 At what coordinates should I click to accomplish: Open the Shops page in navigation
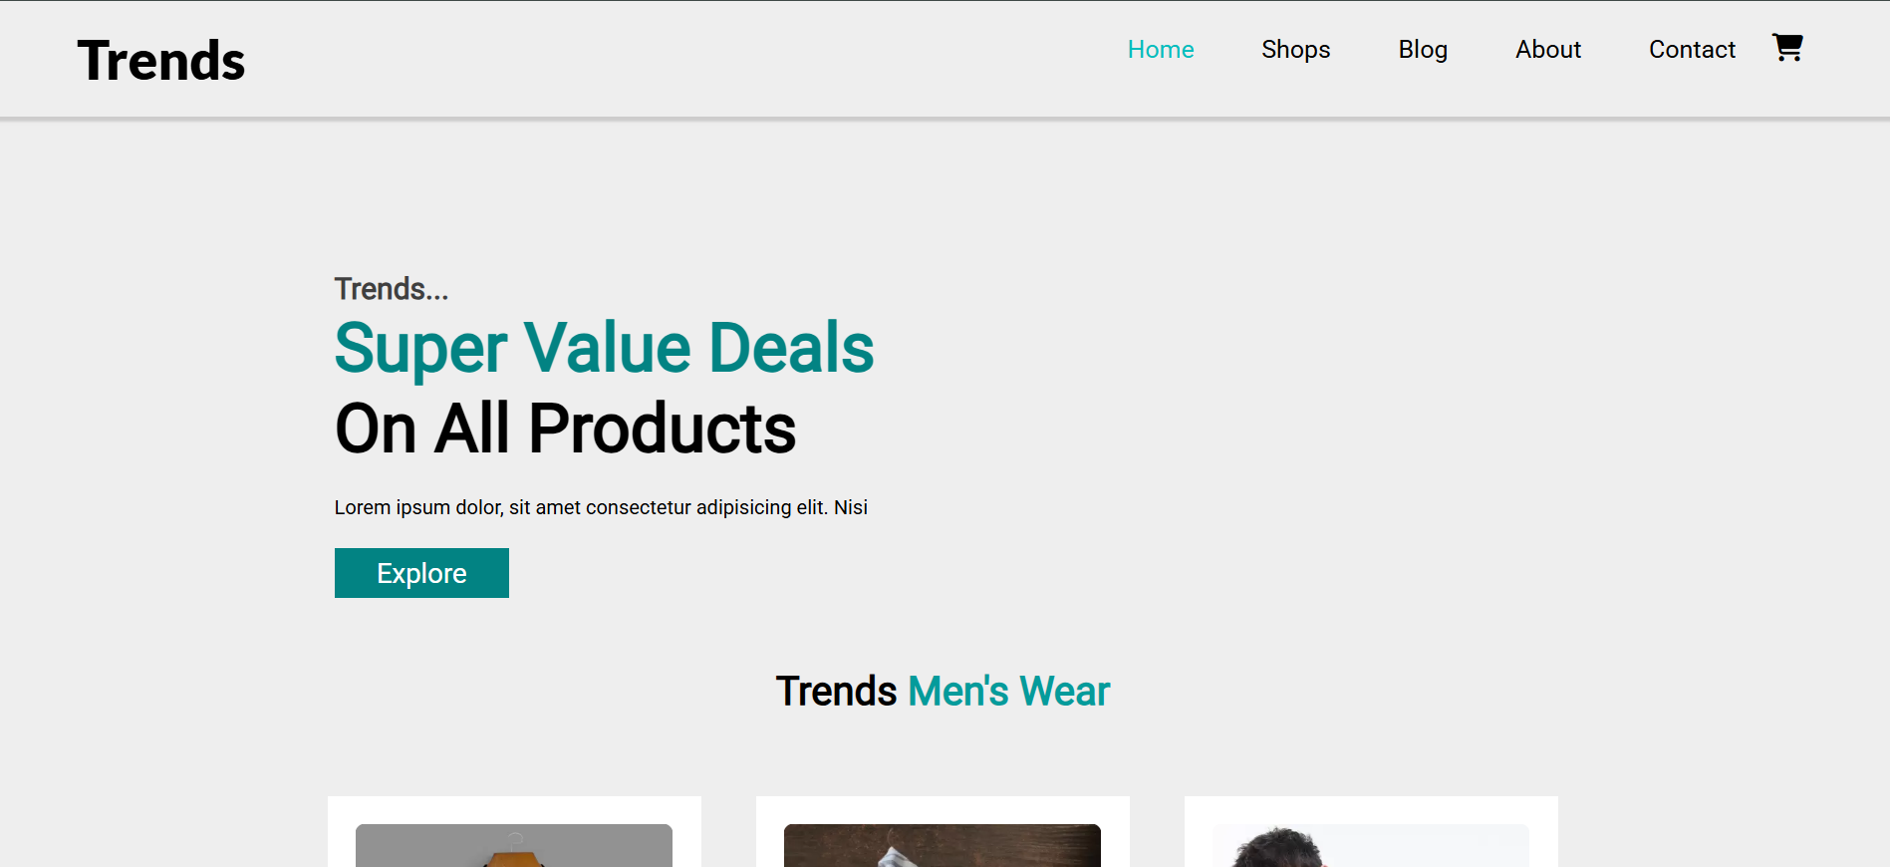(x=1295, y=50)
